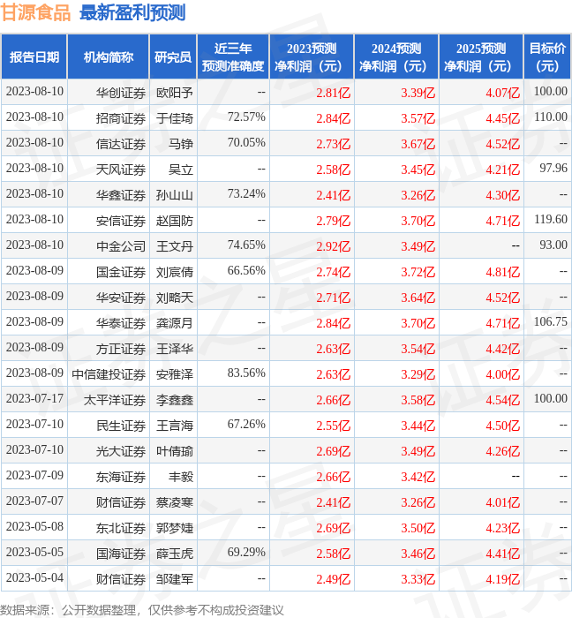Click the 近三年预测准确度 column header
572x618 pixels.
point(232,57)
